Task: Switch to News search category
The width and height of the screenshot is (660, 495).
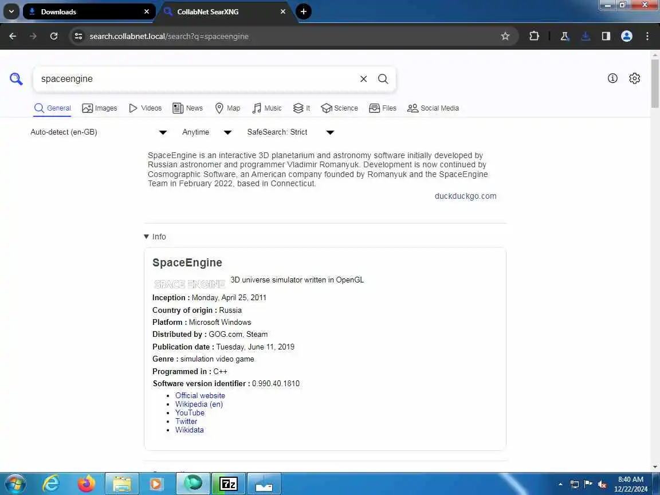Action: (188, 108)
